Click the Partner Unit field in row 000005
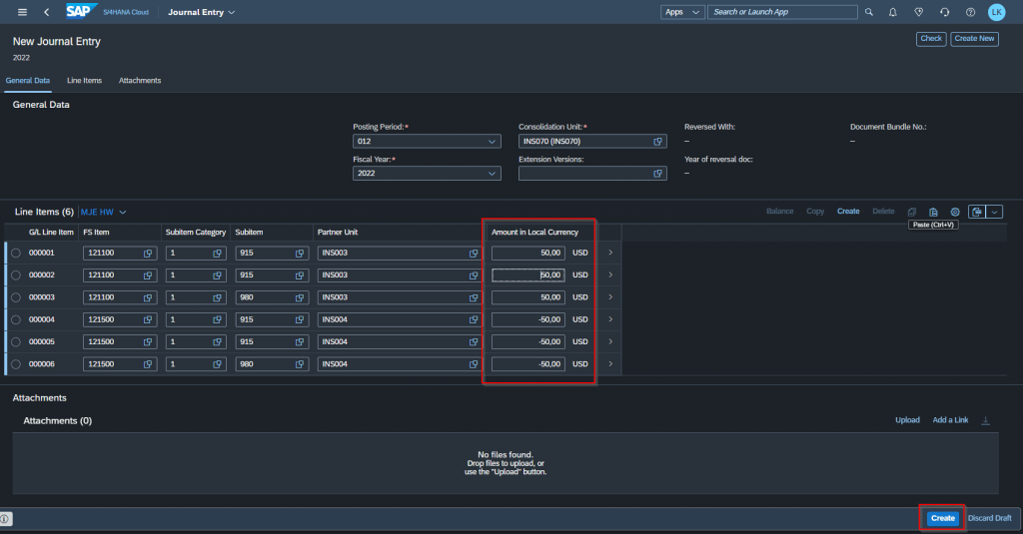The width and height of the screenshot is (1023, 534). pos(399,341)
